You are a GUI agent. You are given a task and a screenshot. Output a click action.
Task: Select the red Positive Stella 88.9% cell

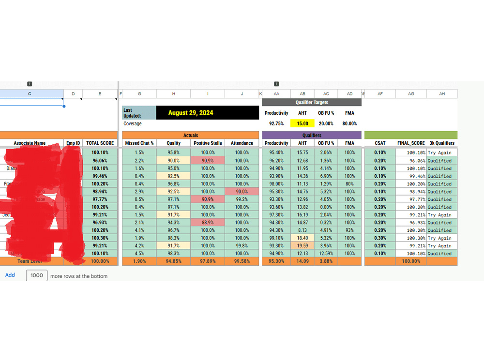click(208, 223)
